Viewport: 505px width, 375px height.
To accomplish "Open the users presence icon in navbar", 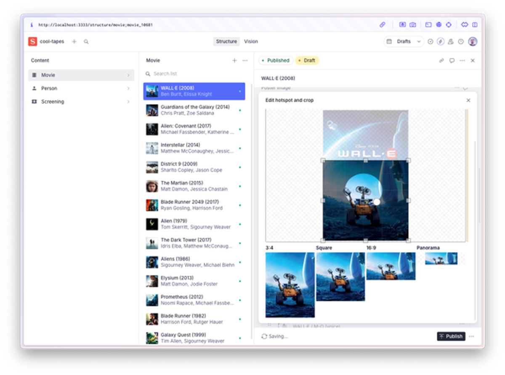I will click(451, 42).
